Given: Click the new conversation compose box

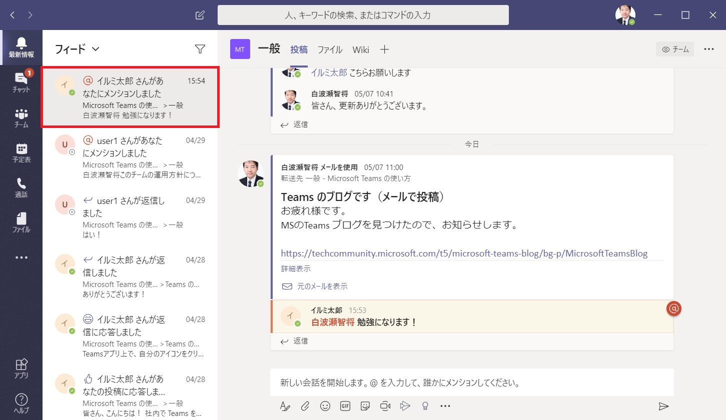Looking at the screenshot, I should pos(472,383).
